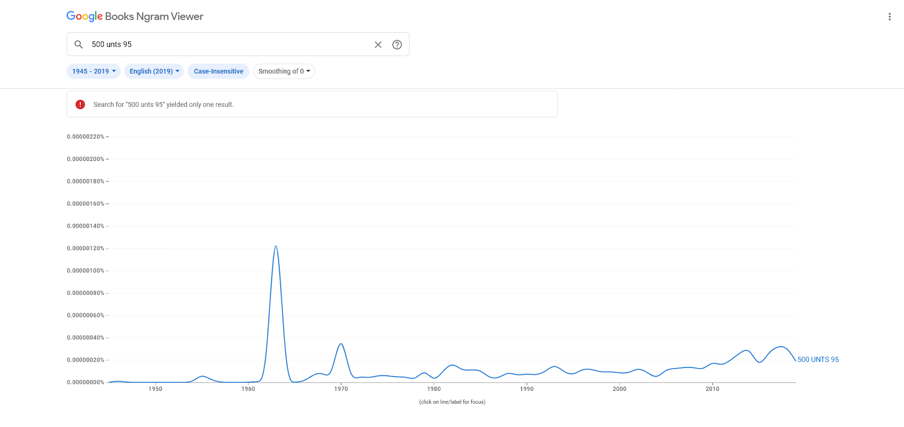This screenshot has width=904, height=427.
Task: Expand the English (2019) corpus dropdown
Action: (154, 71)
